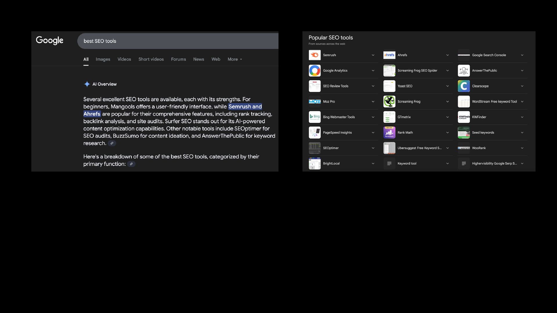Click the Ubersuggest thumbnail

point(389,148)
